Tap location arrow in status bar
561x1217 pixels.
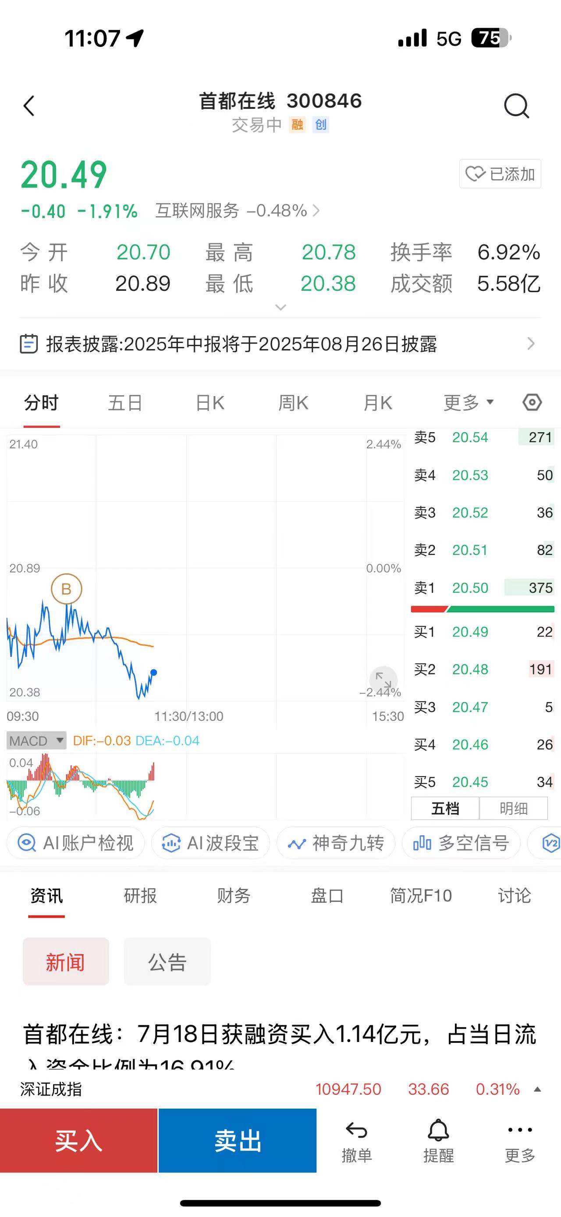[135, 38]
